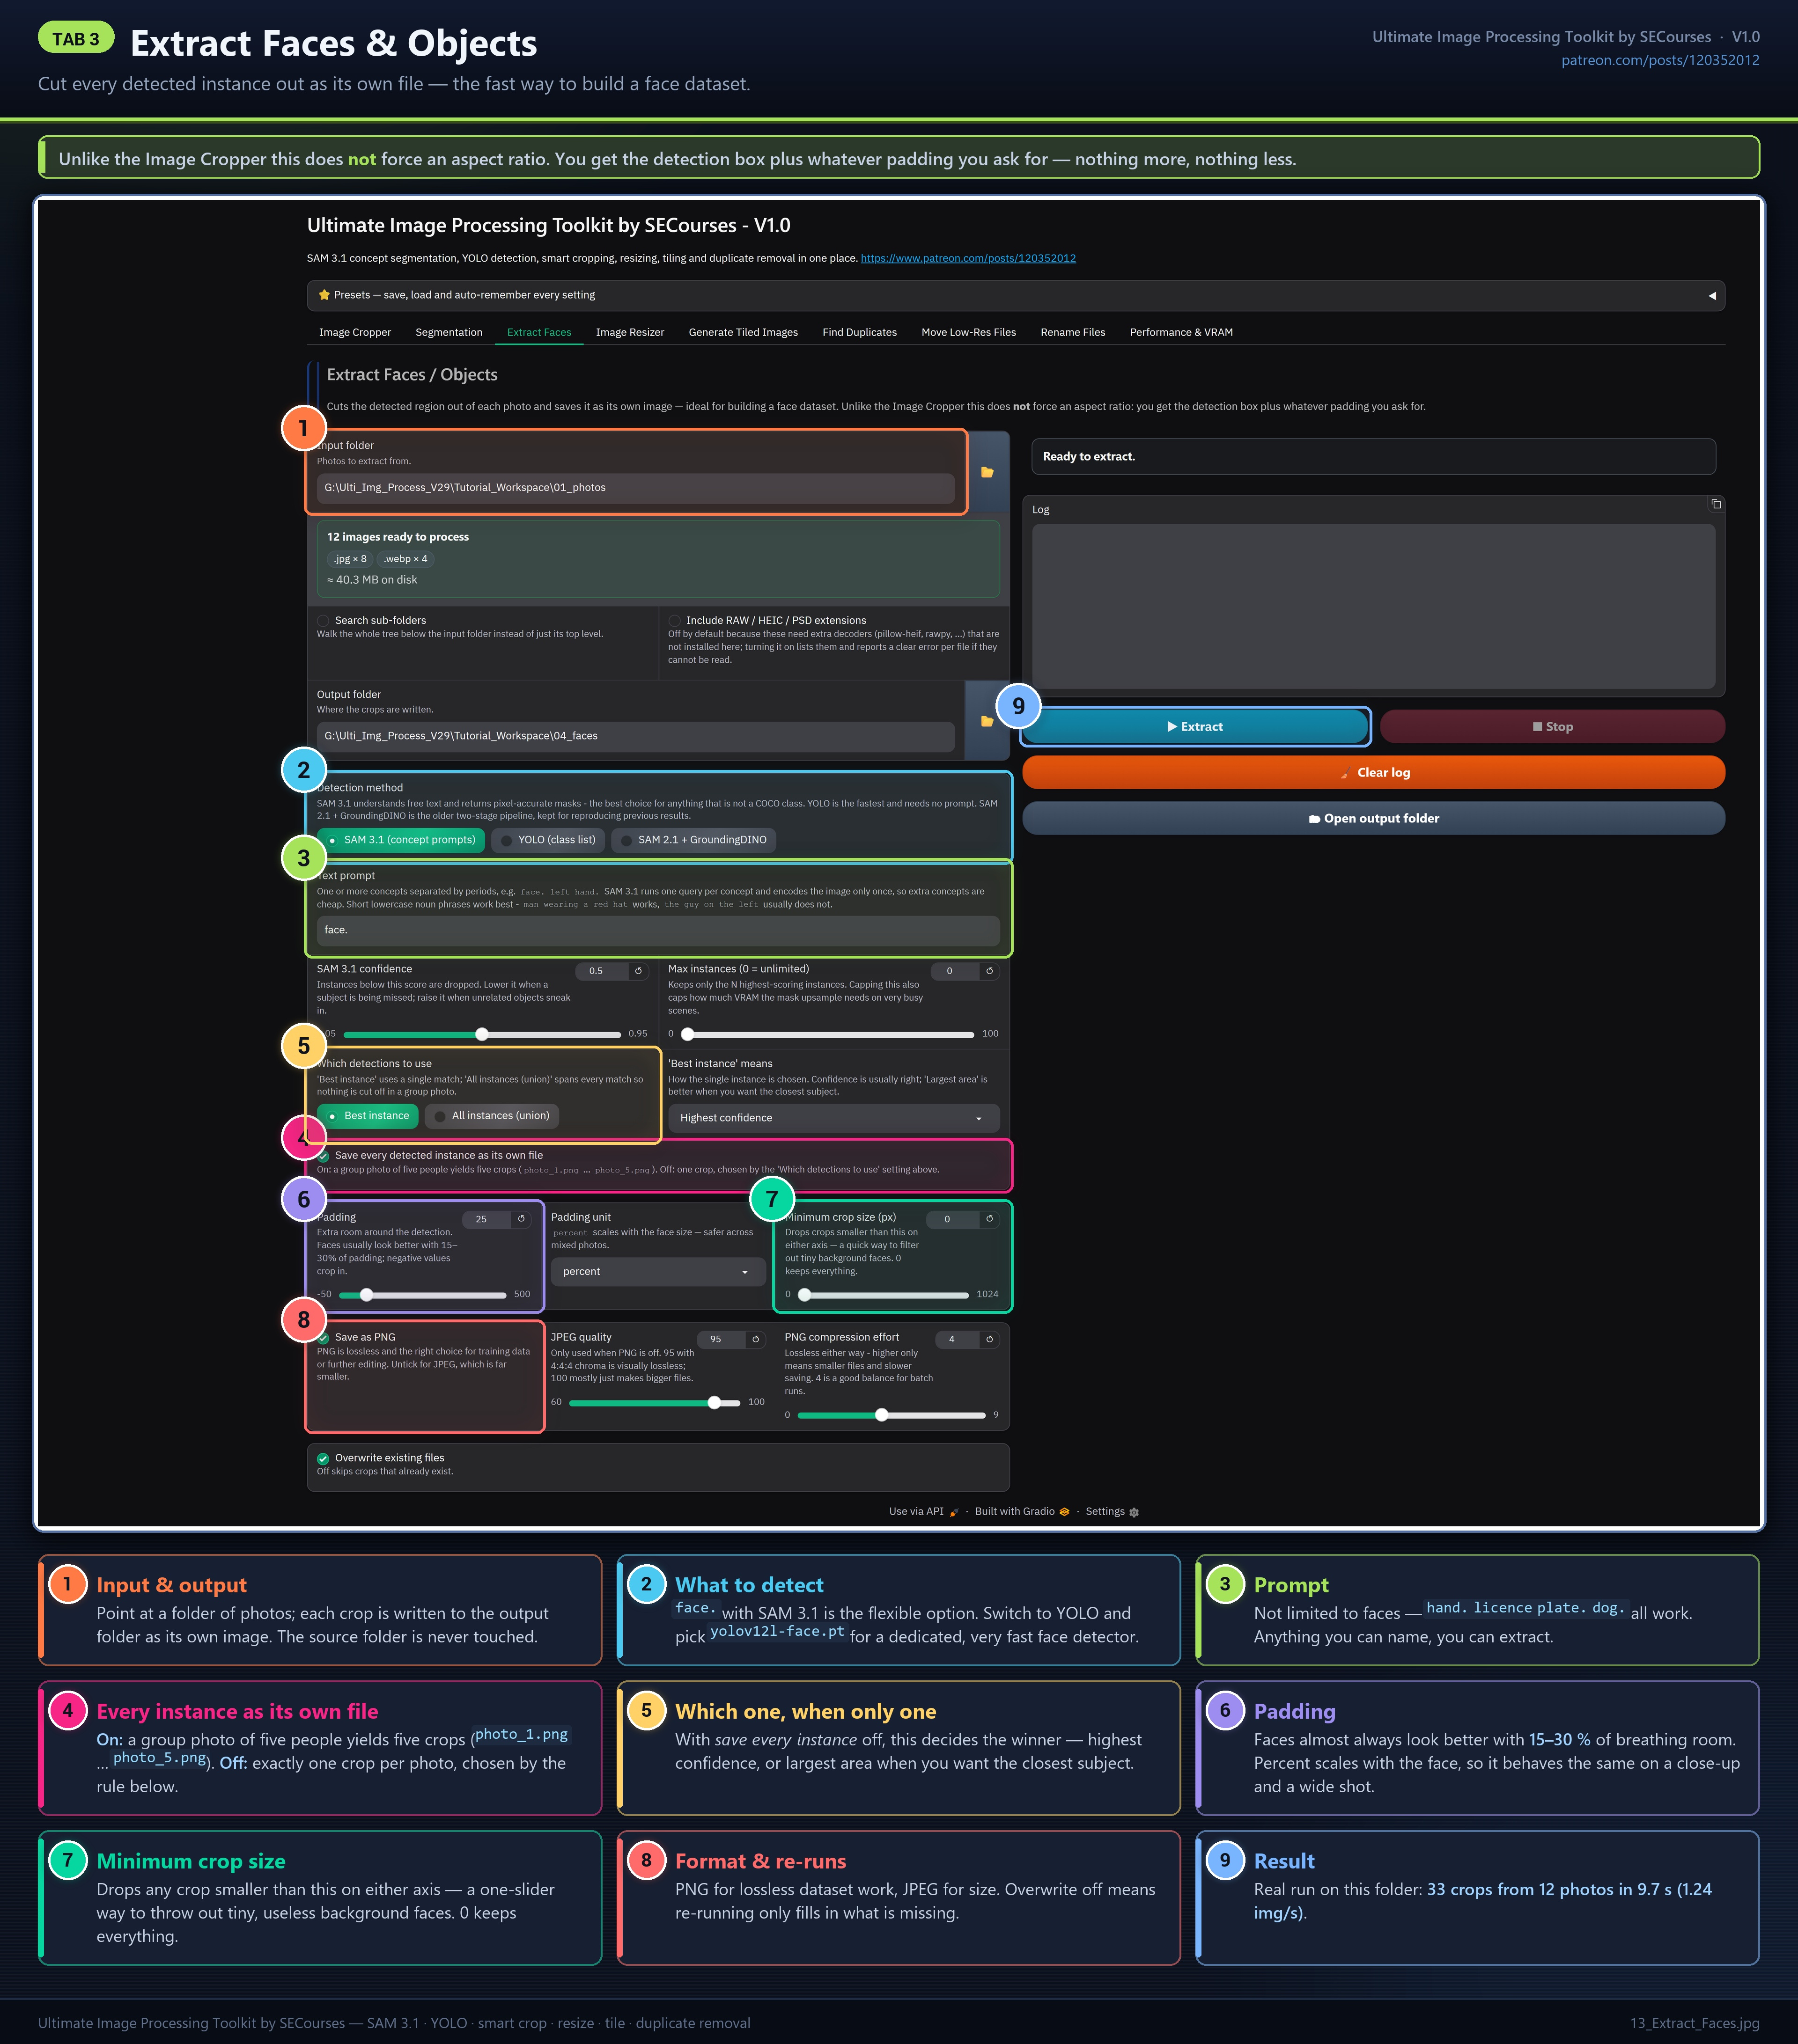Click the Minimum crop size slider
The height and width of the screenshot is (2044, 1798).
[884, 1295]
